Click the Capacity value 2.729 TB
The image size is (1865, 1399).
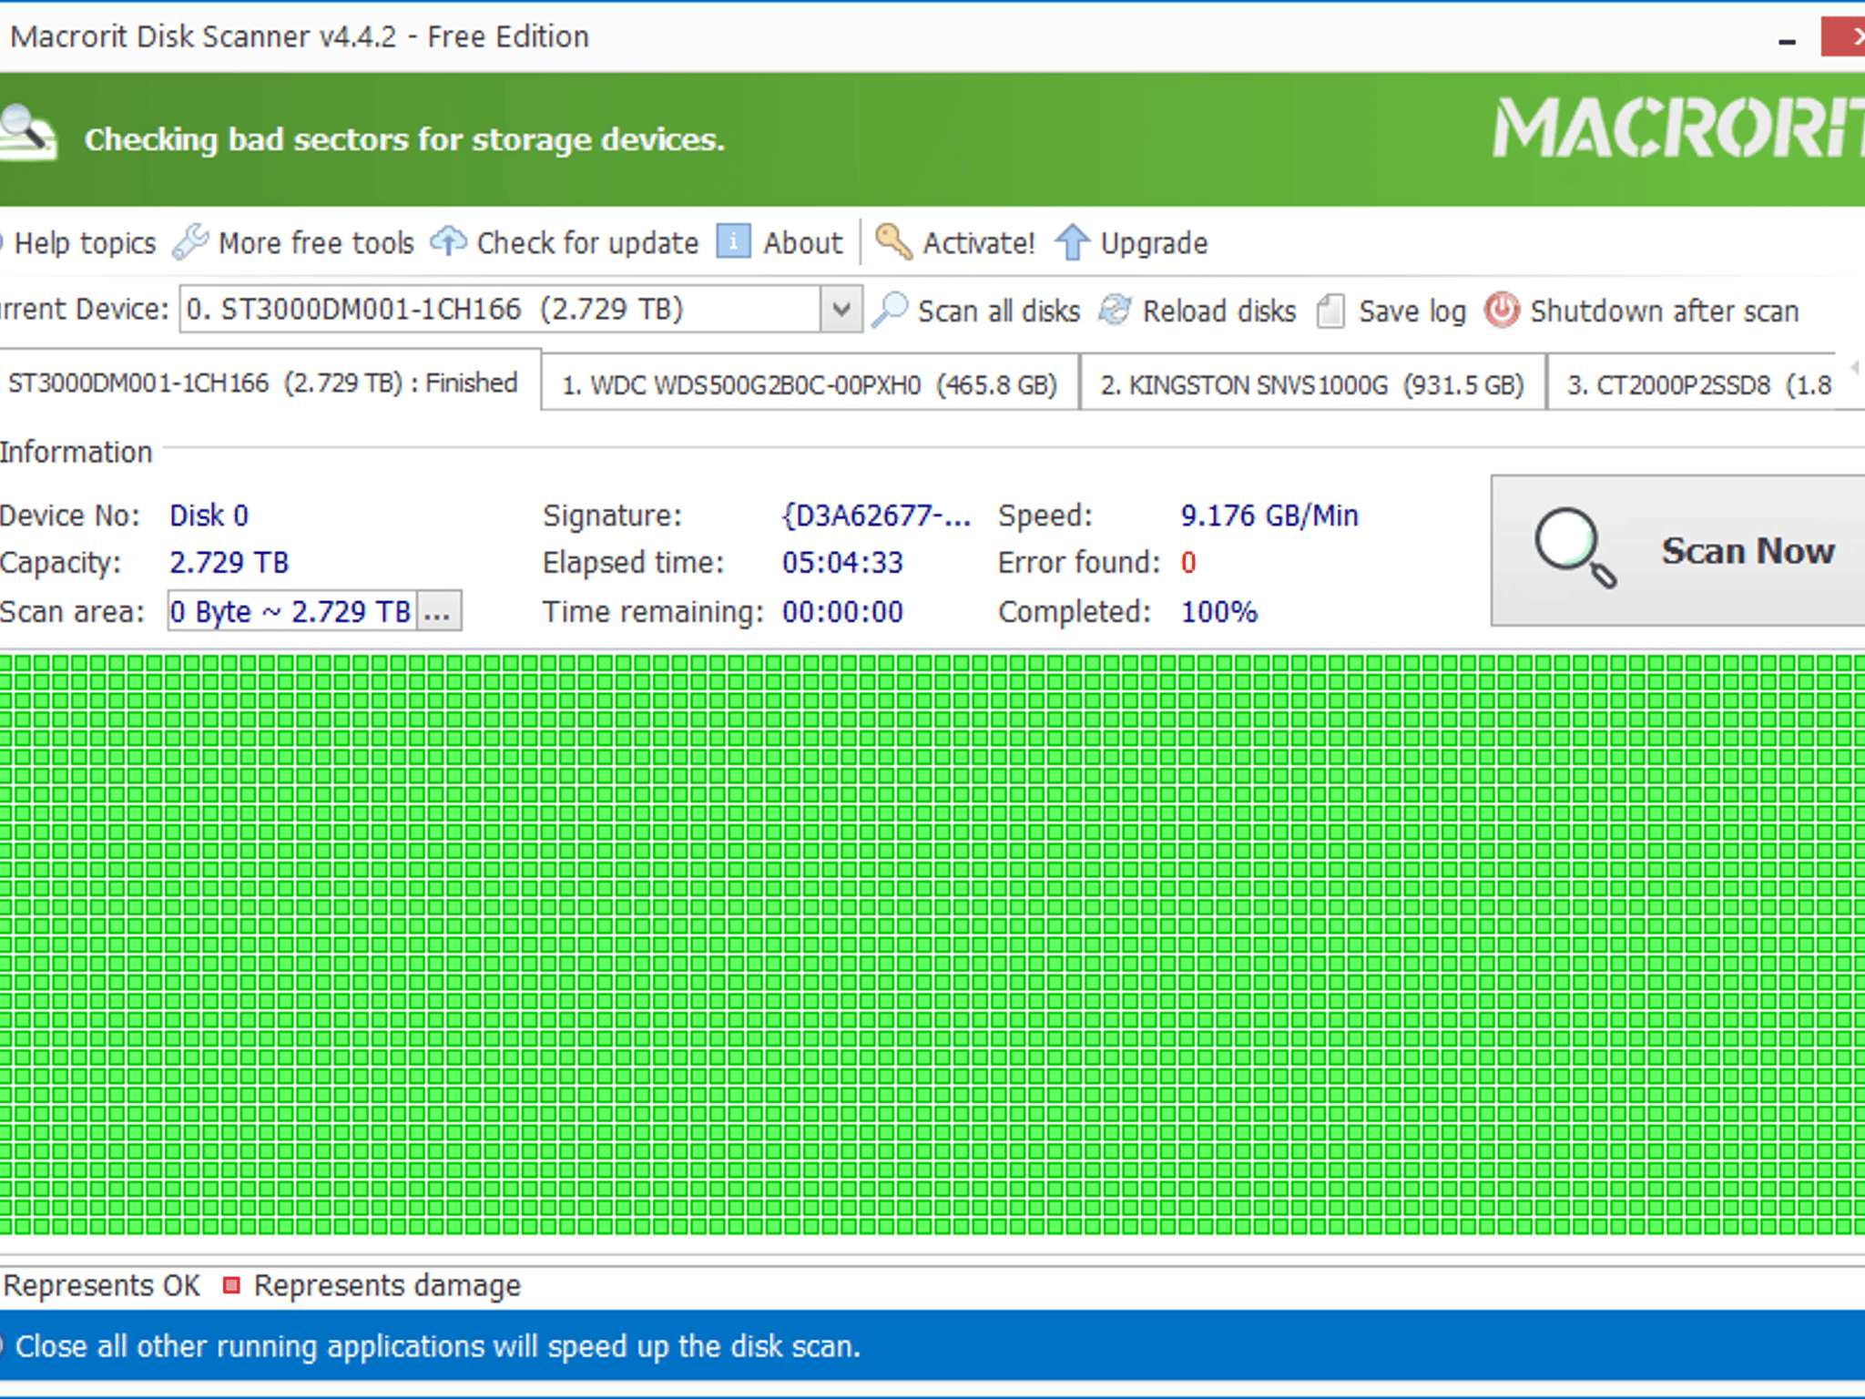click(229, 562)
